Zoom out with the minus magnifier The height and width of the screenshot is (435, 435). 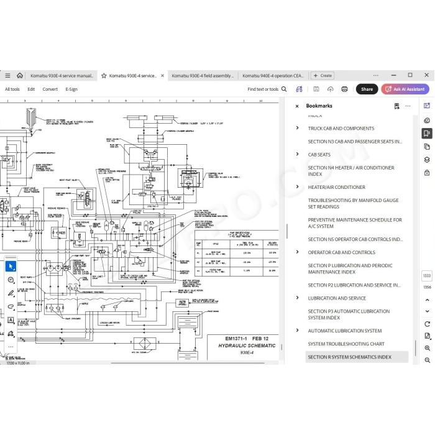[x=428, y=360]
